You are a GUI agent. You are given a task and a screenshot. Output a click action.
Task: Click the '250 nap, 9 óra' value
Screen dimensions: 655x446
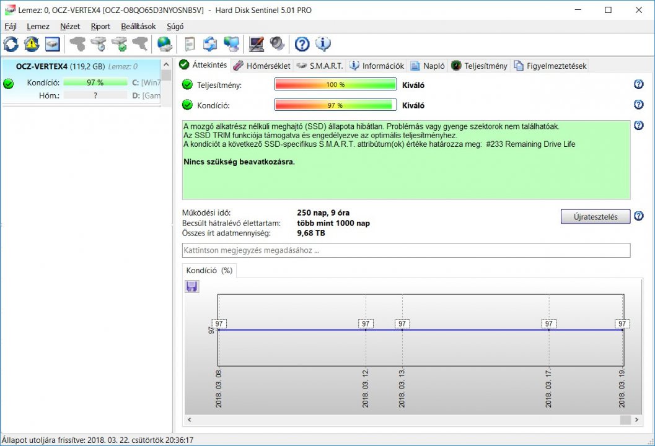click(323, 212)
